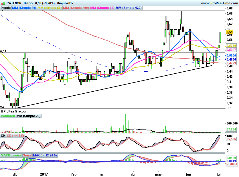
Task: Click the MACD-, señal histogram label
Action: pyautogui.click(x=11, y=155)
